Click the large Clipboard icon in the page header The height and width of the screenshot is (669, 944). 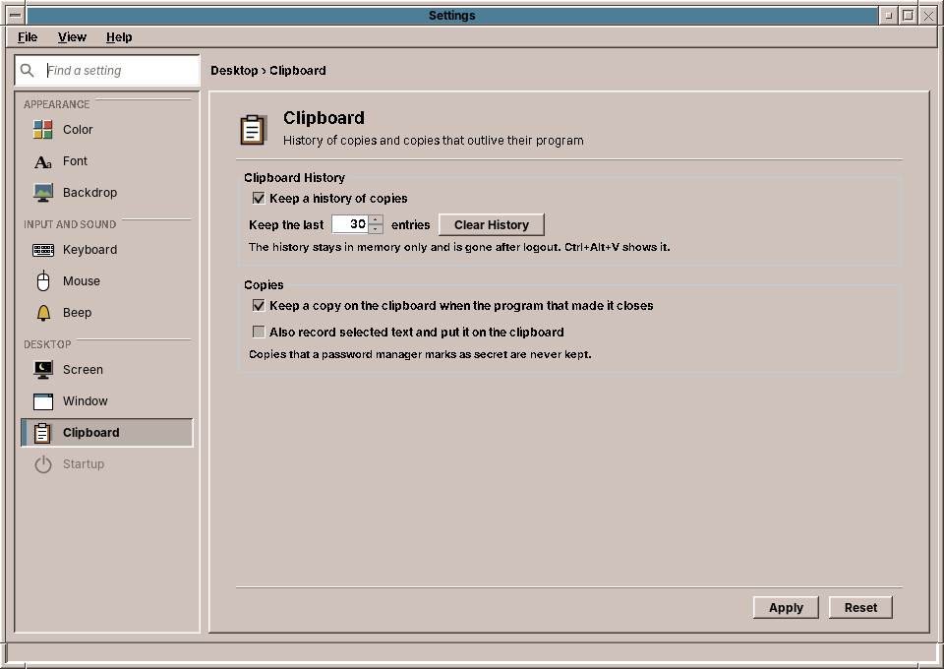point(254,130)
